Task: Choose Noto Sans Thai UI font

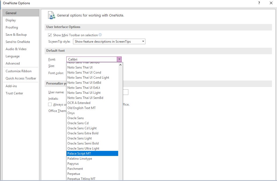Action: [x=93, y=67]
